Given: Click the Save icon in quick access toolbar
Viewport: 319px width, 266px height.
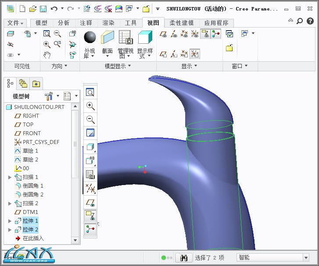Looking at the screenshot, I should tap(43, 9).
